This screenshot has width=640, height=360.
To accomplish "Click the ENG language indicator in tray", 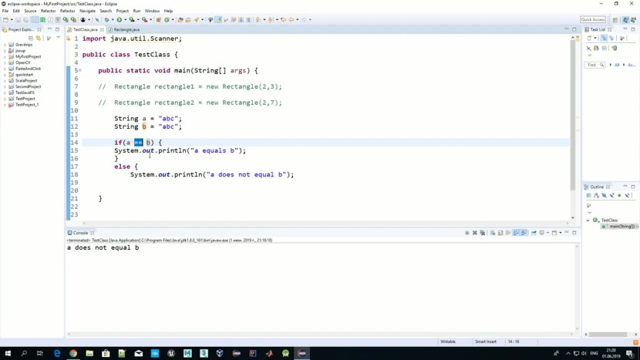I will 594,353.
